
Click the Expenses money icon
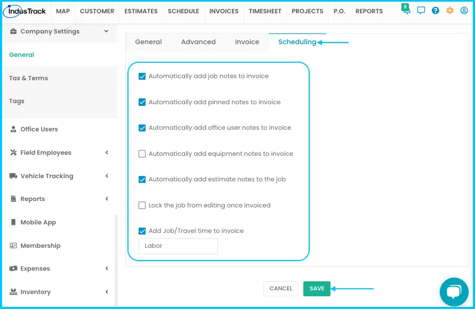pos(13,269)
